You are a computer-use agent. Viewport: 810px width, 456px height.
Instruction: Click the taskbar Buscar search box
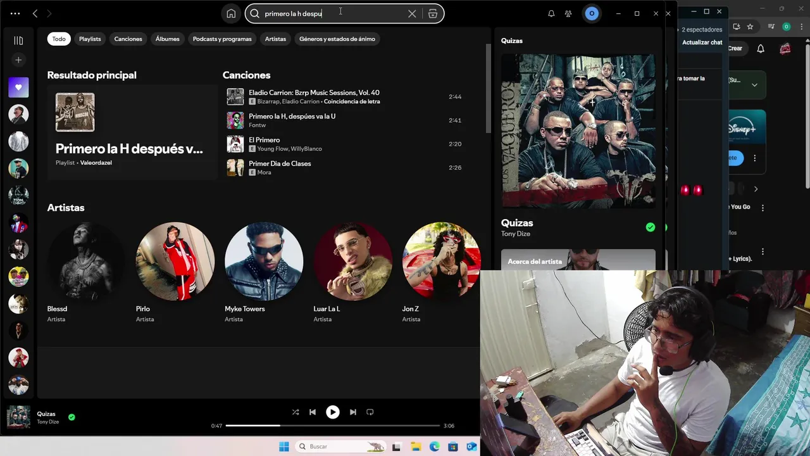click(340, 446)
